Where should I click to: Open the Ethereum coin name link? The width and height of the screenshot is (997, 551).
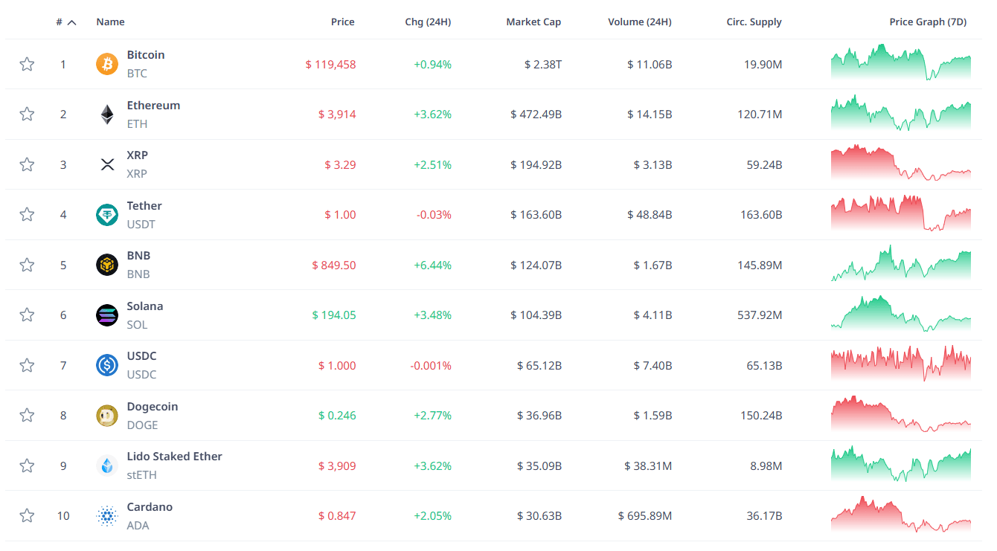coord(153,106)
